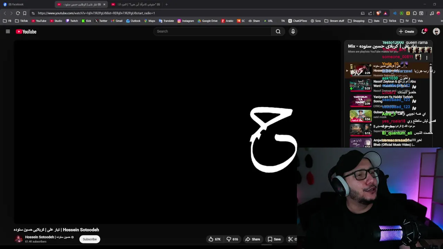This screenshot has height=249, width=443.
Task: Bookmark this page with the bookmark icon
Action: (x=25, y=13)
